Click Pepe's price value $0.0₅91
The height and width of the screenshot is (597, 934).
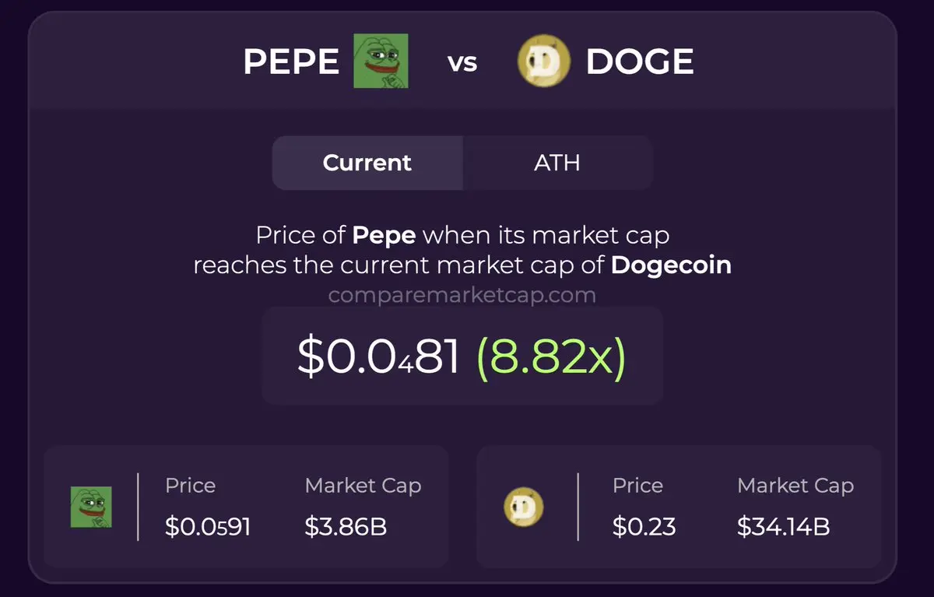click(208, 527)
